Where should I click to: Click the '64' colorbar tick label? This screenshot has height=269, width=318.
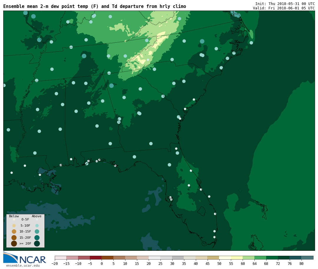(254, 264)
